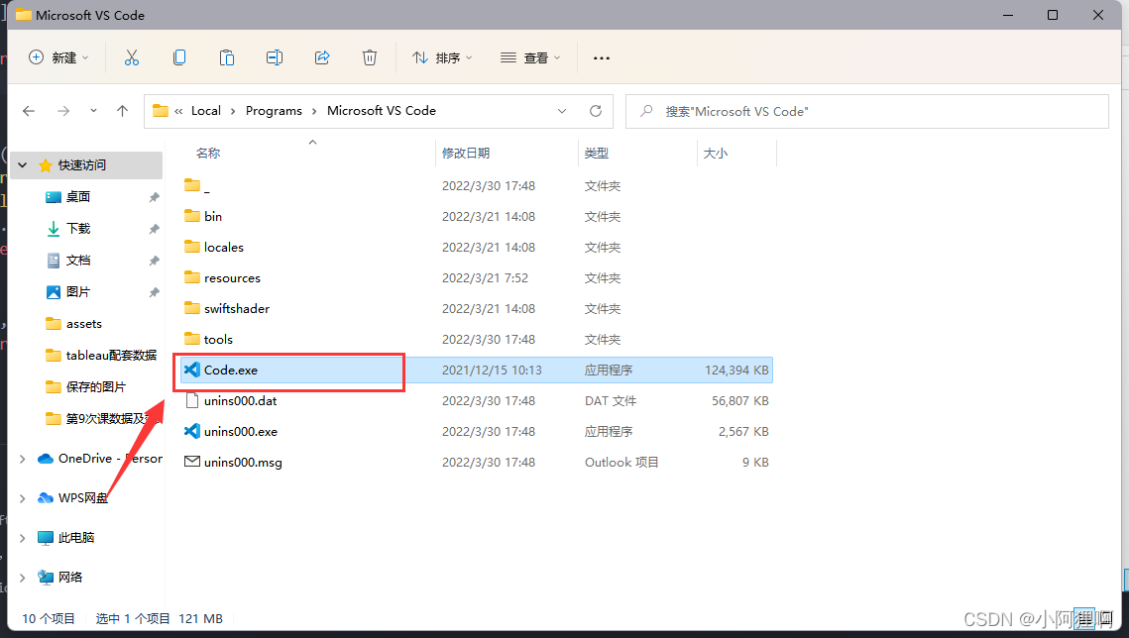Click the envelope icon of unins000.msg
The width and height of the screenshot is (1129, 638).
[x=192, y=462]
